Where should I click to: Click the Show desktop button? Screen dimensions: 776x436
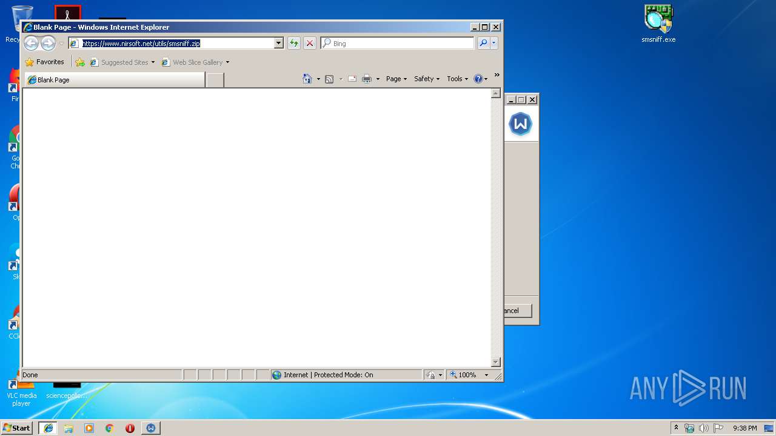click(769, 428)
